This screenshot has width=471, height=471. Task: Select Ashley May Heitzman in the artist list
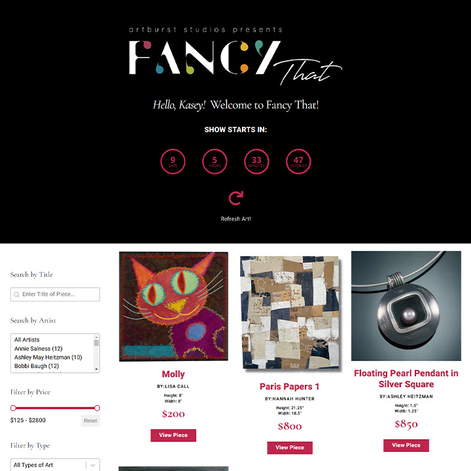(48, 357)
